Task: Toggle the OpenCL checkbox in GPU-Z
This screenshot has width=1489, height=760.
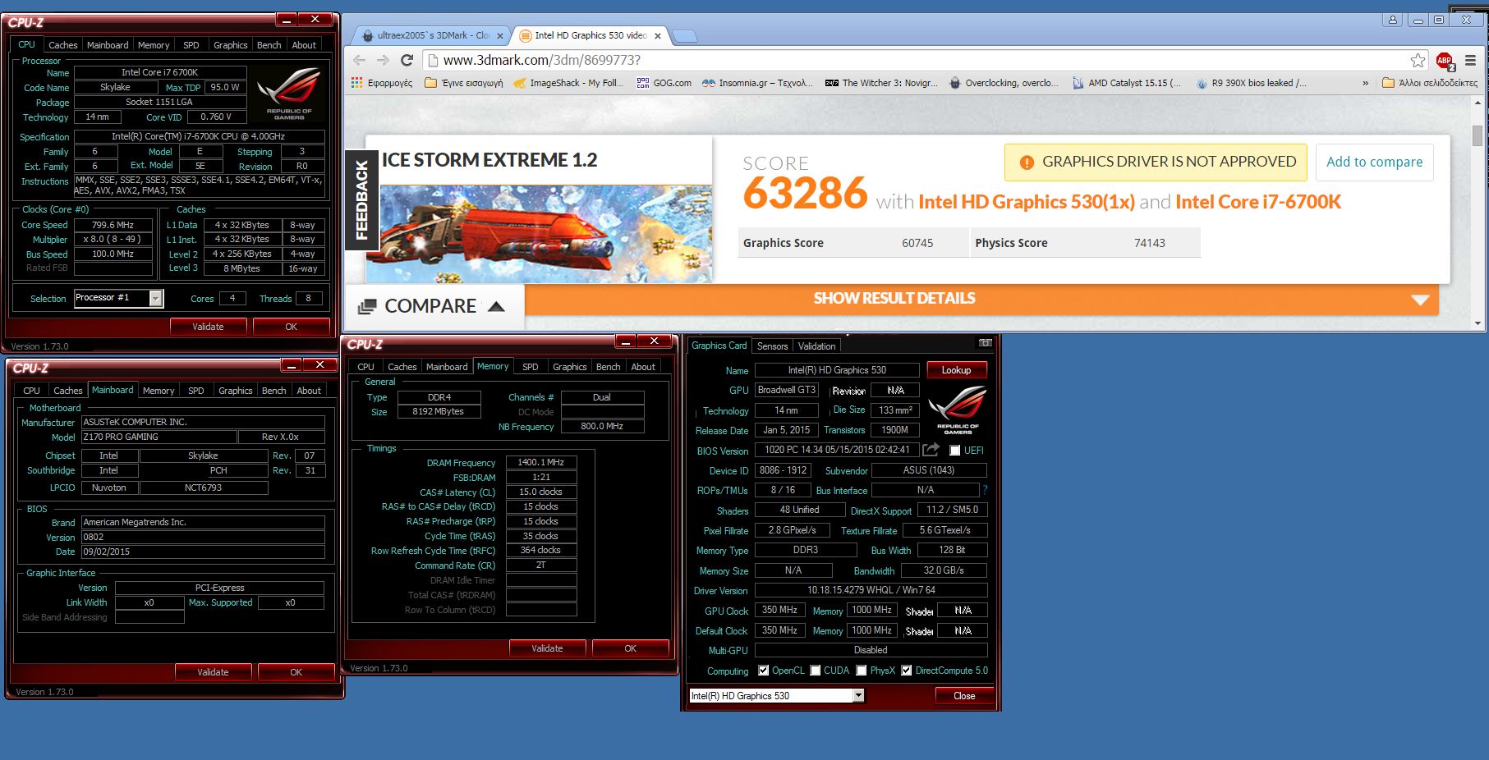Action: point(764,671)
